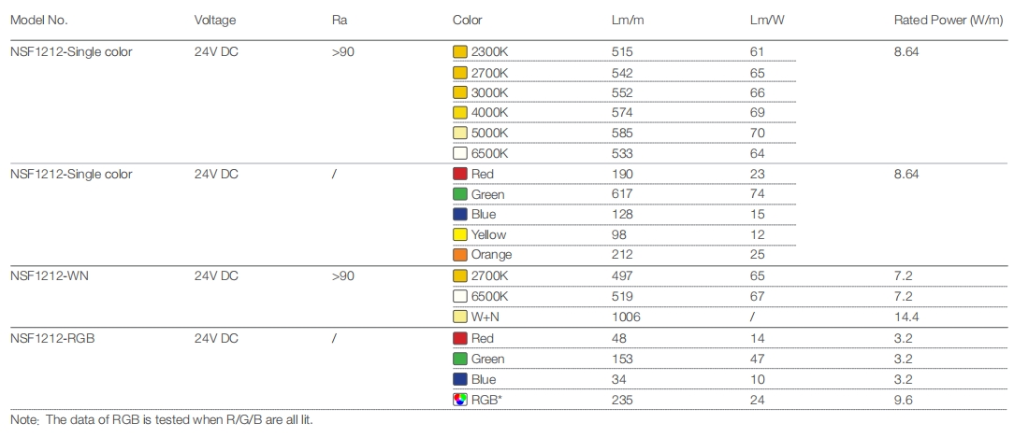
Task: Click the Rated Power (W/m) header
Action: point(949,20)
